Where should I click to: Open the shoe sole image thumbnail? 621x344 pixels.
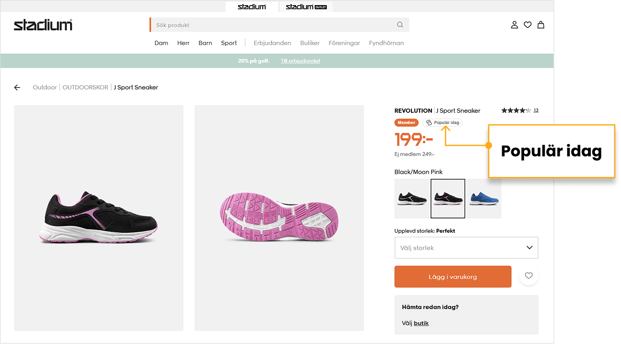pyautogui.click(x=279, y=218)
